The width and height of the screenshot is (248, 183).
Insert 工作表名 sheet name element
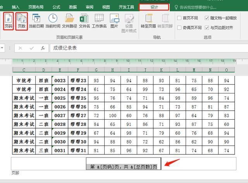pyautogui.click(x=99, y=21)
